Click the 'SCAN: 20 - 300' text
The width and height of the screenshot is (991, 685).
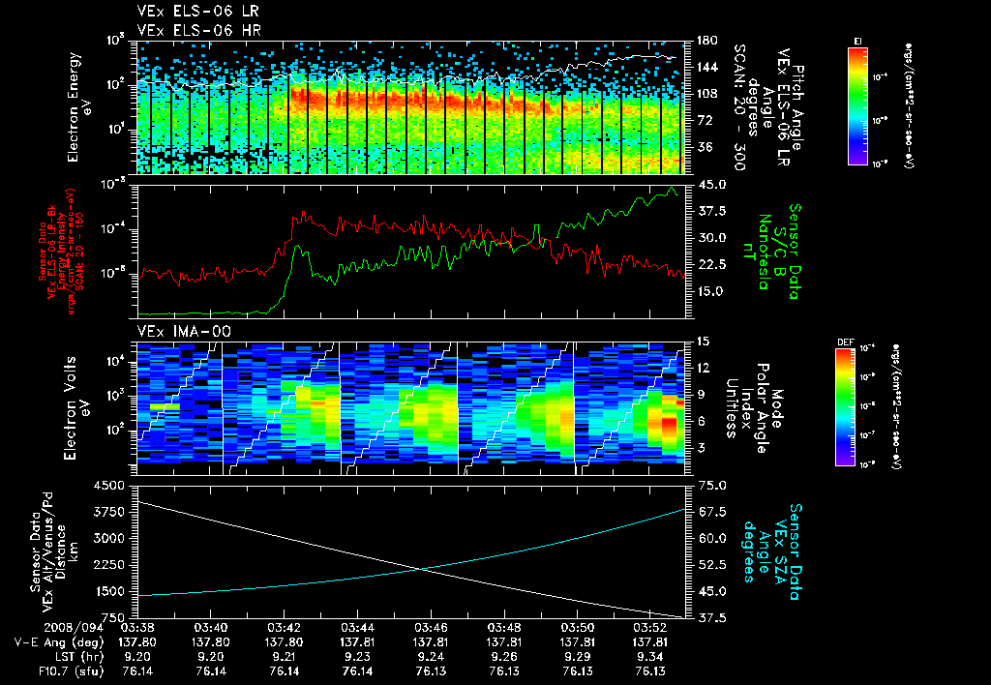[x=739, y=107]
